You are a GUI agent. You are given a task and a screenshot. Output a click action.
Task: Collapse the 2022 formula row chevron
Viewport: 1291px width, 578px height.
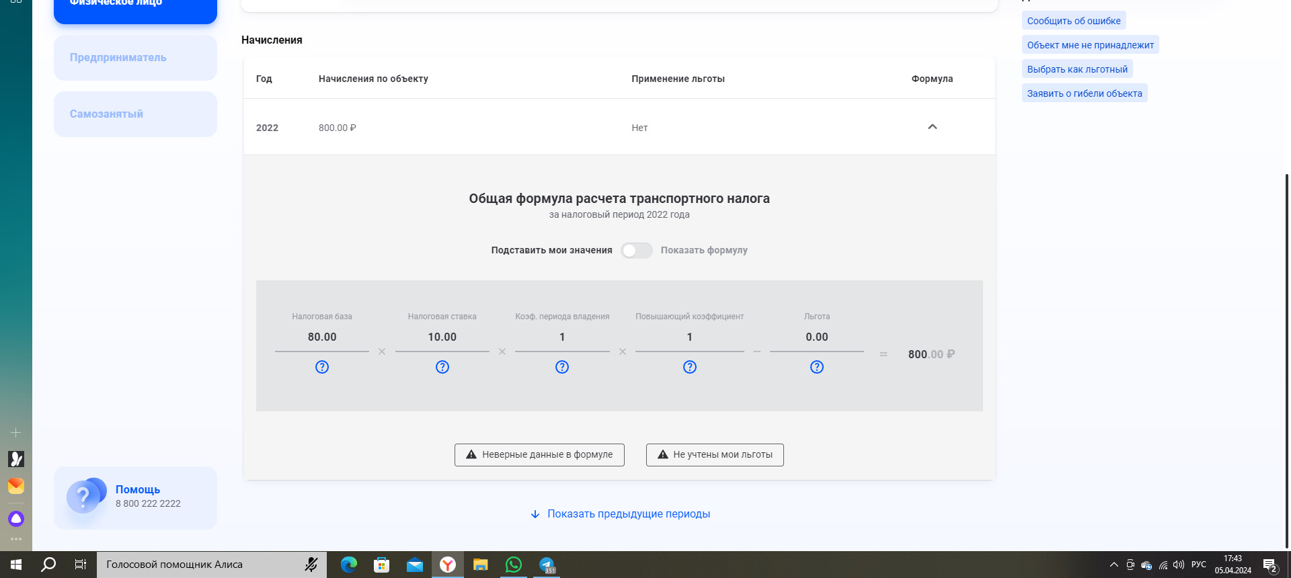click(x=933, y=127)
